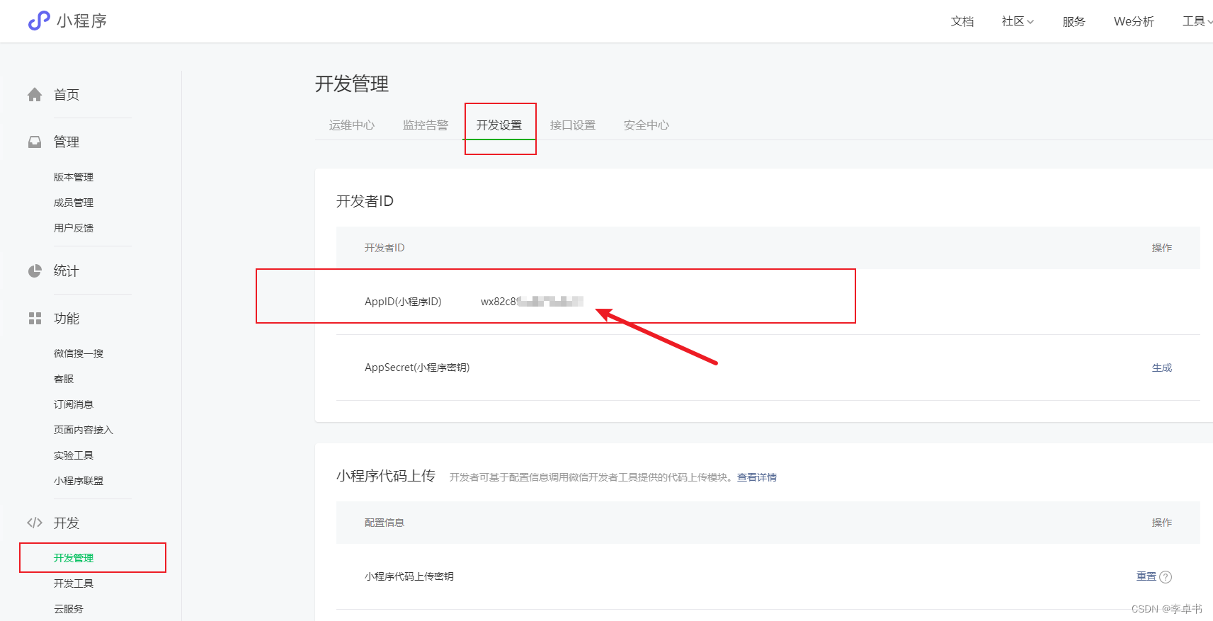Open 微信搜一搜 in the sidebar
This screenshot has width=1213, height=621.
coord(79,353)
